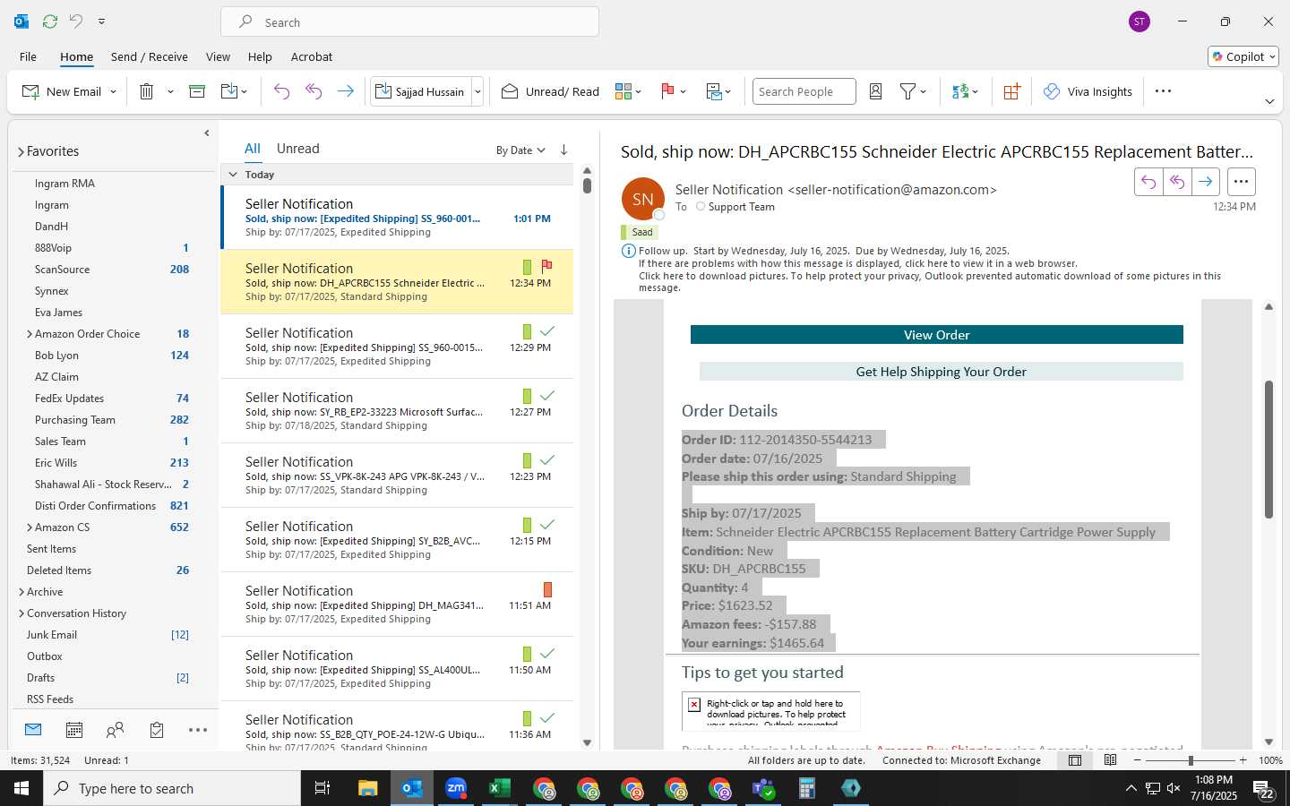Image resolution: width=1290 pixels, height=806 pixels.
Task: Switch to Calendar view icon
Action: pos(74,730)
